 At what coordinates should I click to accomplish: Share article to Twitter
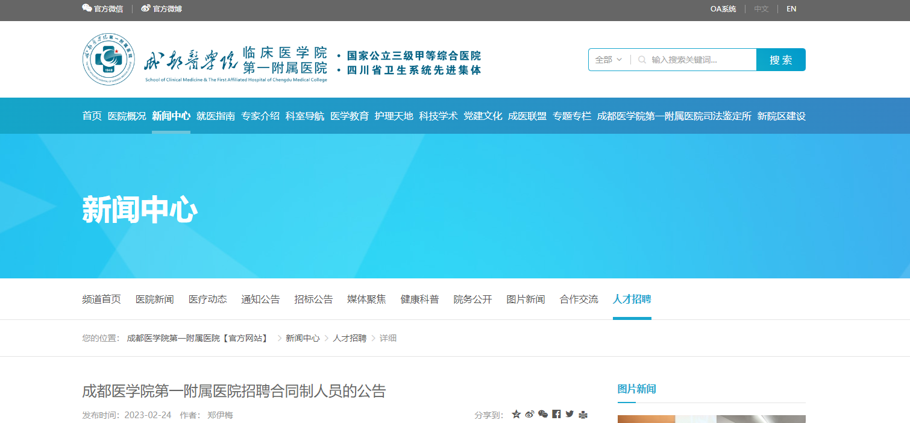(x=570, y=415)
